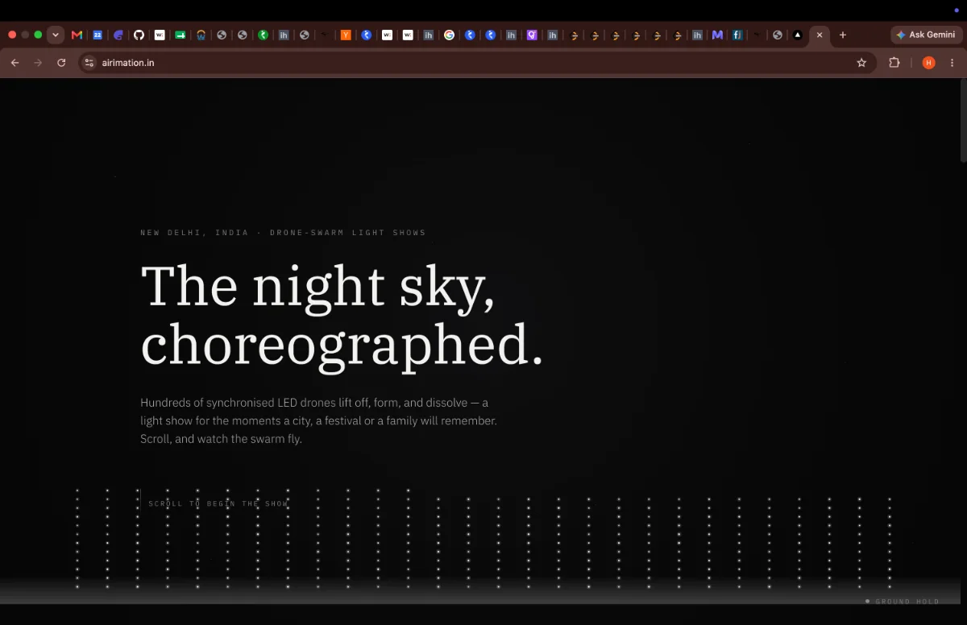Image resolution: width=967 pixels, height=625 pixels.
Task: Open the orange Y Combinator tab
Action: click(346, 35)
